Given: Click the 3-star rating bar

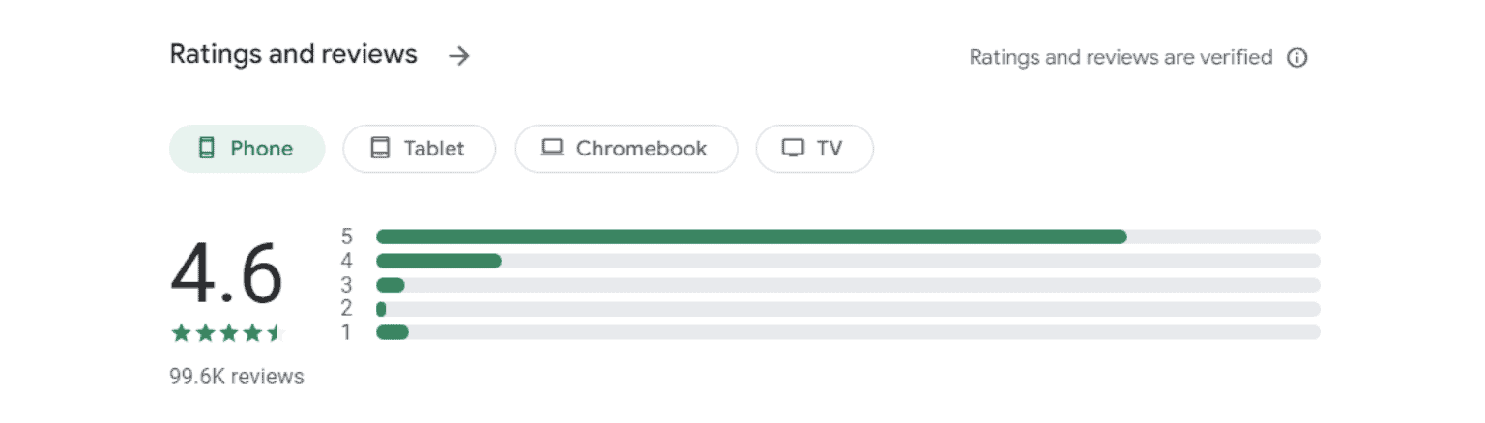Looking at the screenshot, I should tap(848, 285).
